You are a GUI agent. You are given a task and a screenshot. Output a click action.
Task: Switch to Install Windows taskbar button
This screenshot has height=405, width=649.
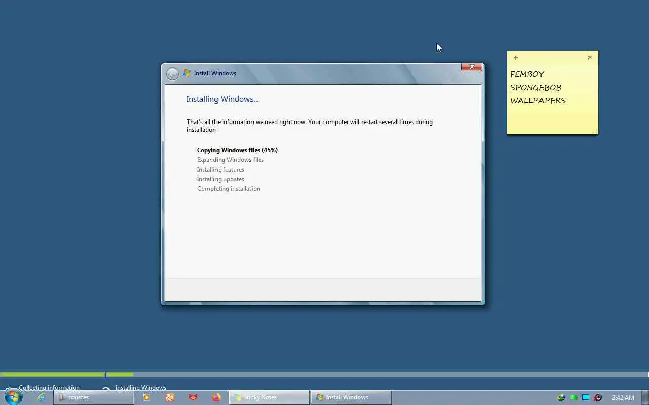(351, 397)
